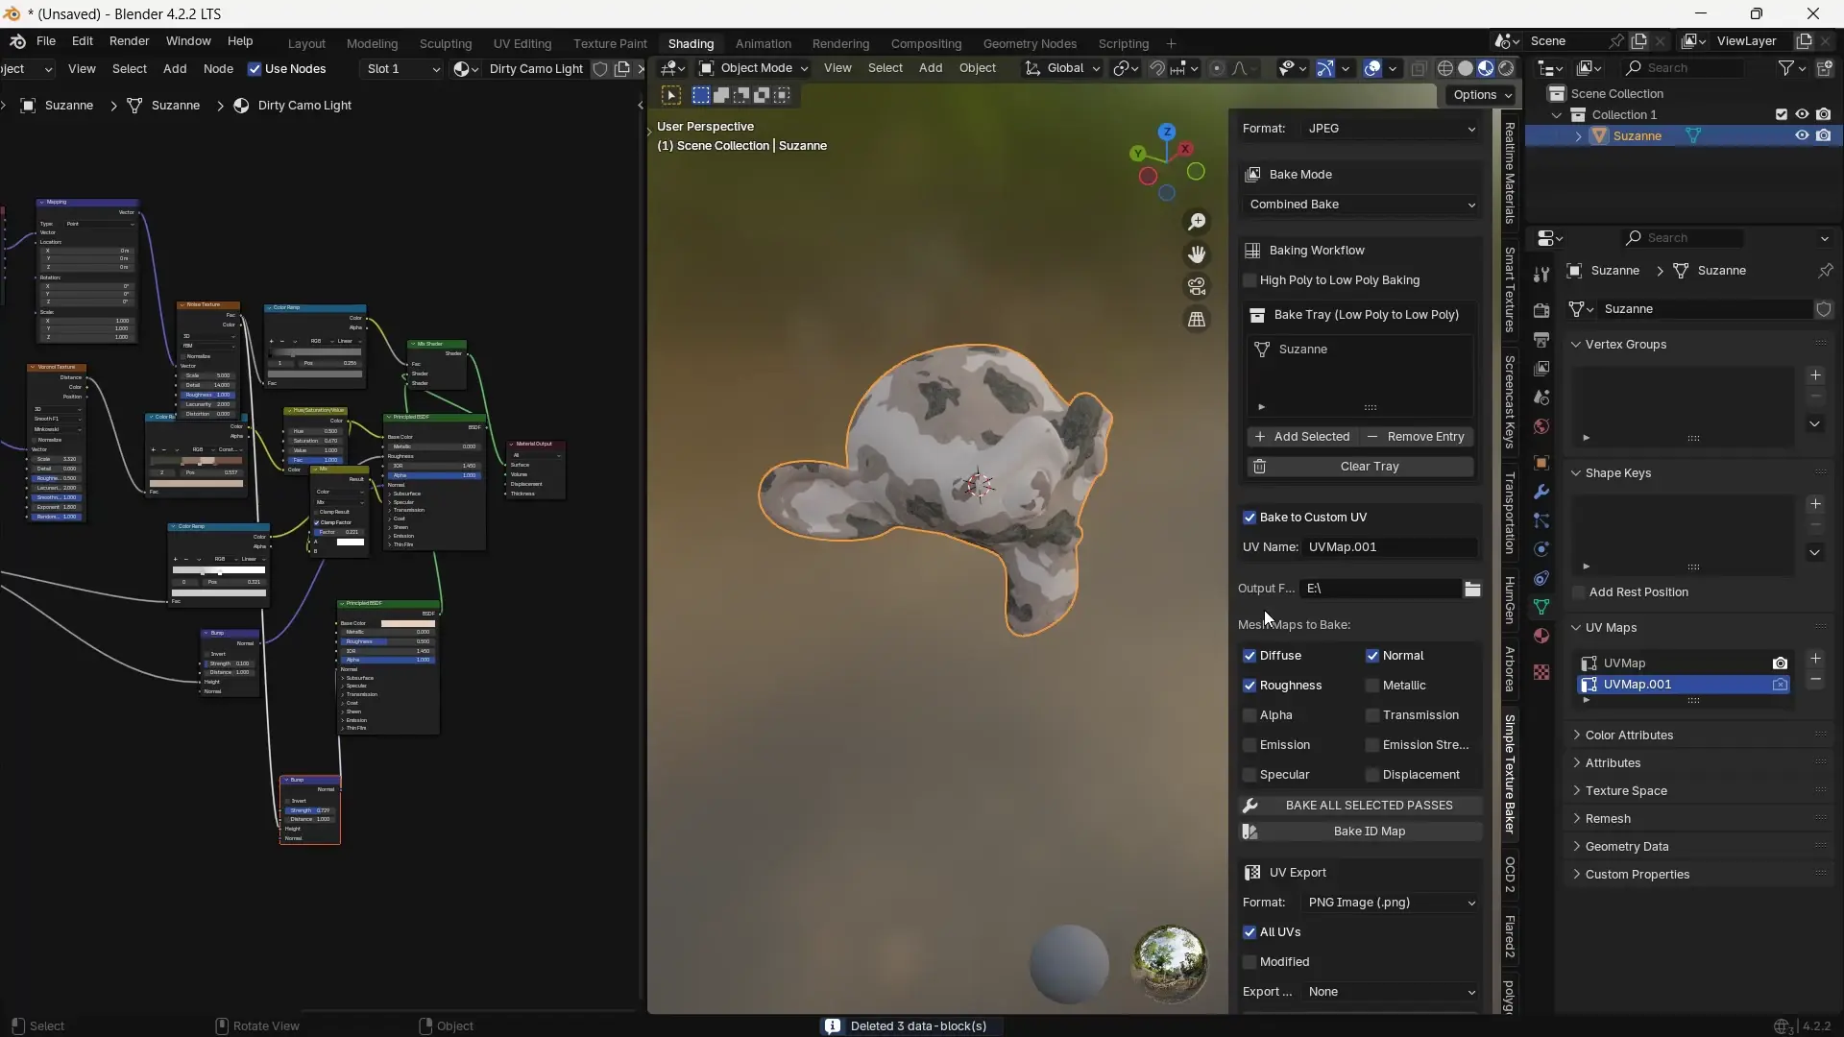Click the UV Name text field
This screenshot has height=1037, width=1844.
click(1390, 547)
